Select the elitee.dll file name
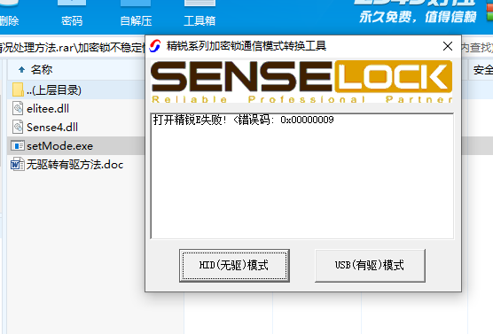 pyautogui.click(x=48, y=109)
